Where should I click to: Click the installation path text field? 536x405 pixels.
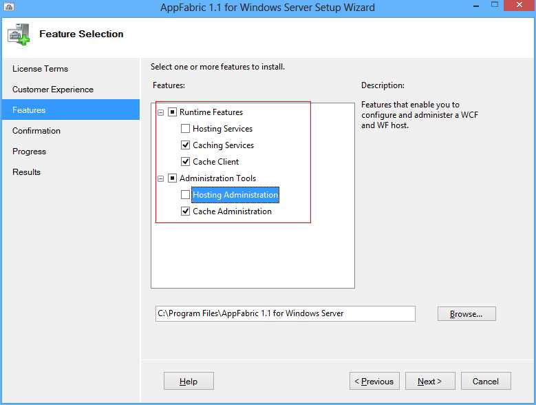(x=286, y=313)
